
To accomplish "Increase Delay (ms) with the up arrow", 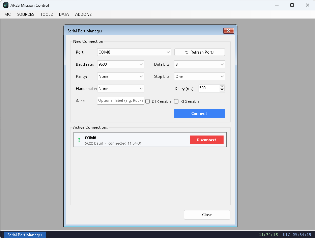I will (x=222, y=87).
